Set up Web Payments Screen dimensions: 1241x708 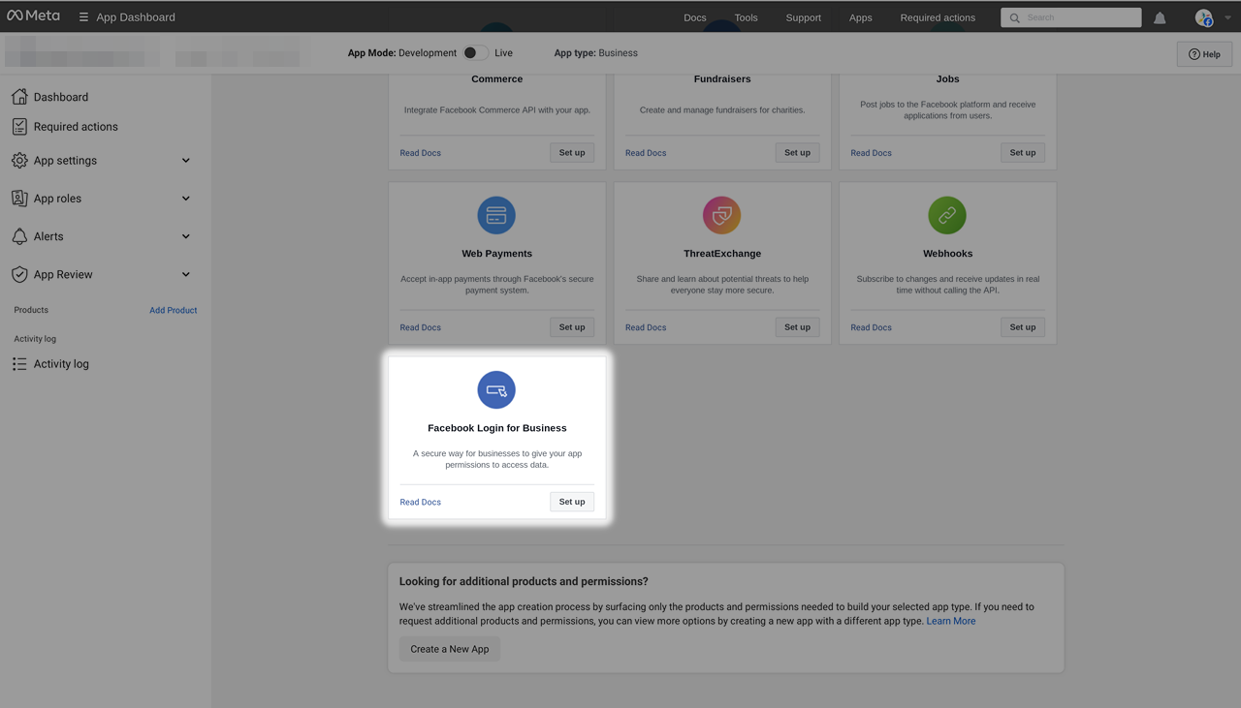click(572, 327)
